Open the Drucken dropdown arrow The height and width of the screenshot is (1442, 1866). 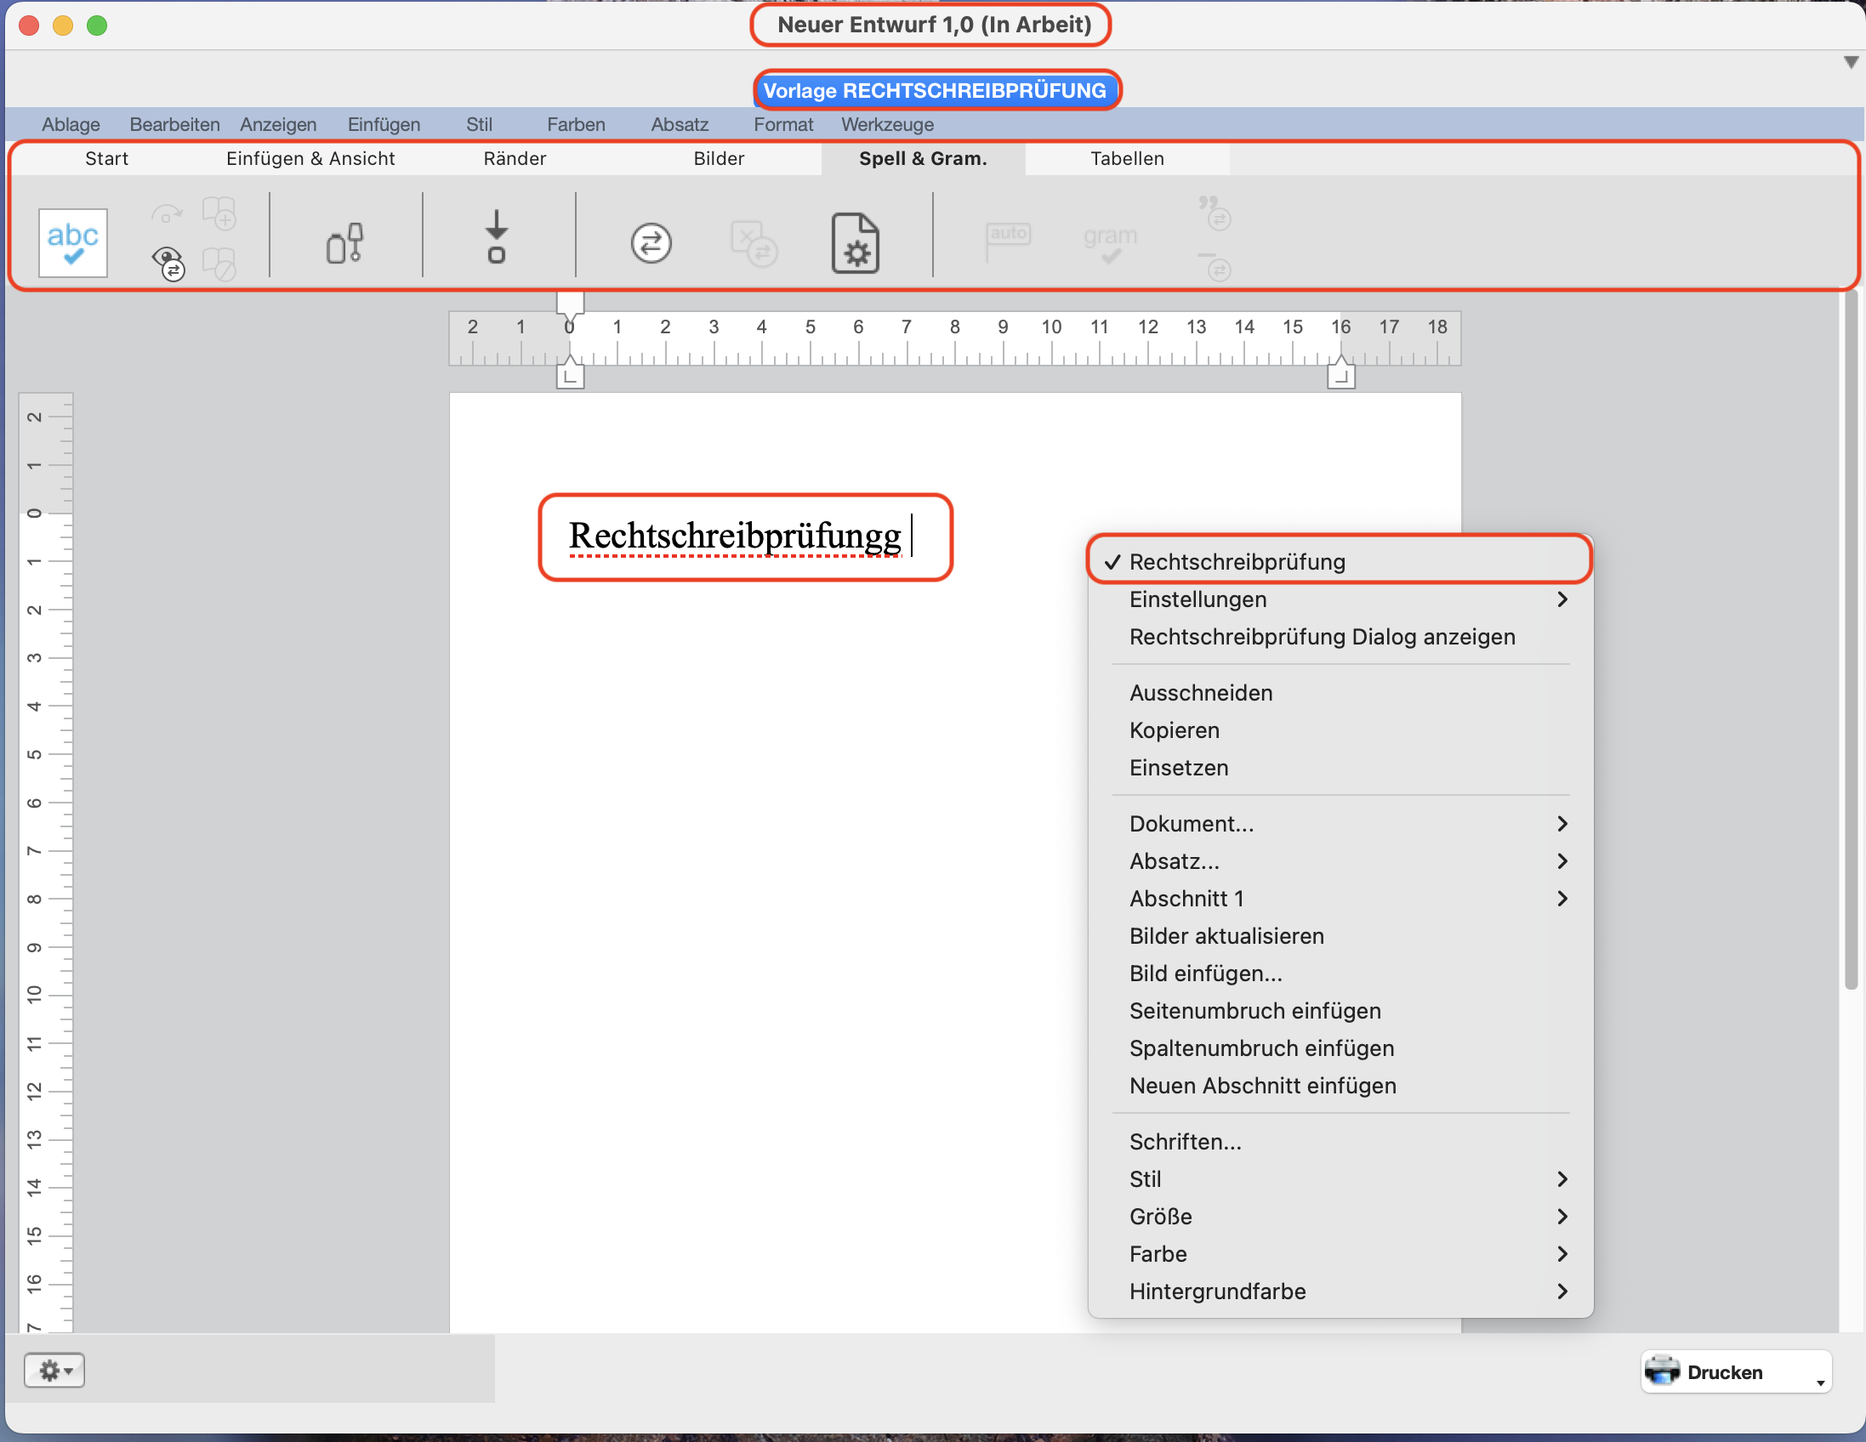pyautogui.click(x=1820, y=1382)
